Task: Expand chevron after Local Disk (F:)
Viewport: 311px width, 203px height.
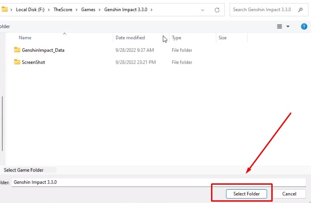Action: (x=49, y=10)
